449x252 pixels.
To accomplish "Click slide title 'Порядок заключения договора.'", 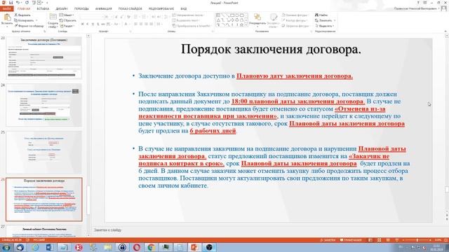I will [271, 49].
